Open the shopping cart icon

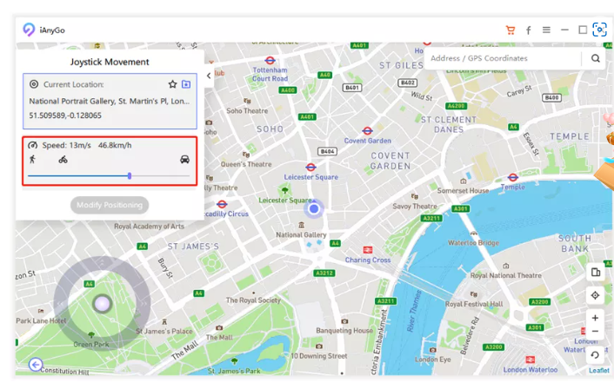[511, 30]
